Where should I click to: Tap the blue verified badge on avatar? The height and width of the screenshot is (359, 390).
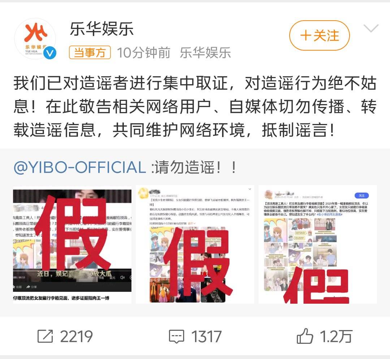[x=50, y=53]
